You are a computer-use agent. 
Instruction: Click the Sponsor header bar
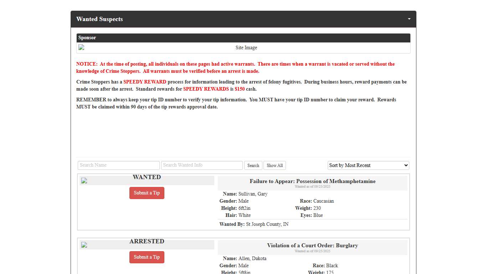tap(243, 38)
